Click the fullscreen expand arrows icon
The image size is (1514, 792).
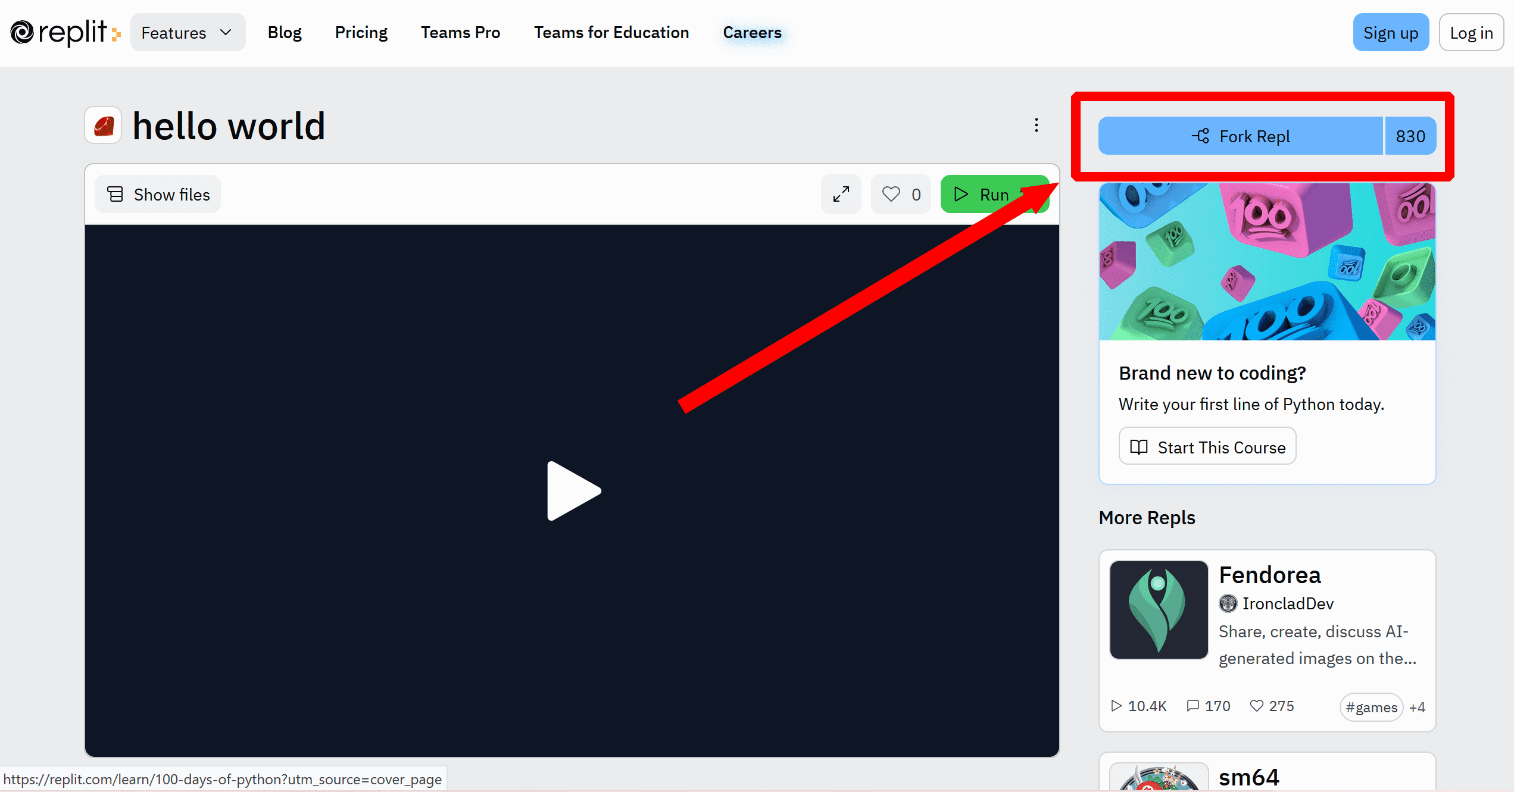[x=841, y=195]
